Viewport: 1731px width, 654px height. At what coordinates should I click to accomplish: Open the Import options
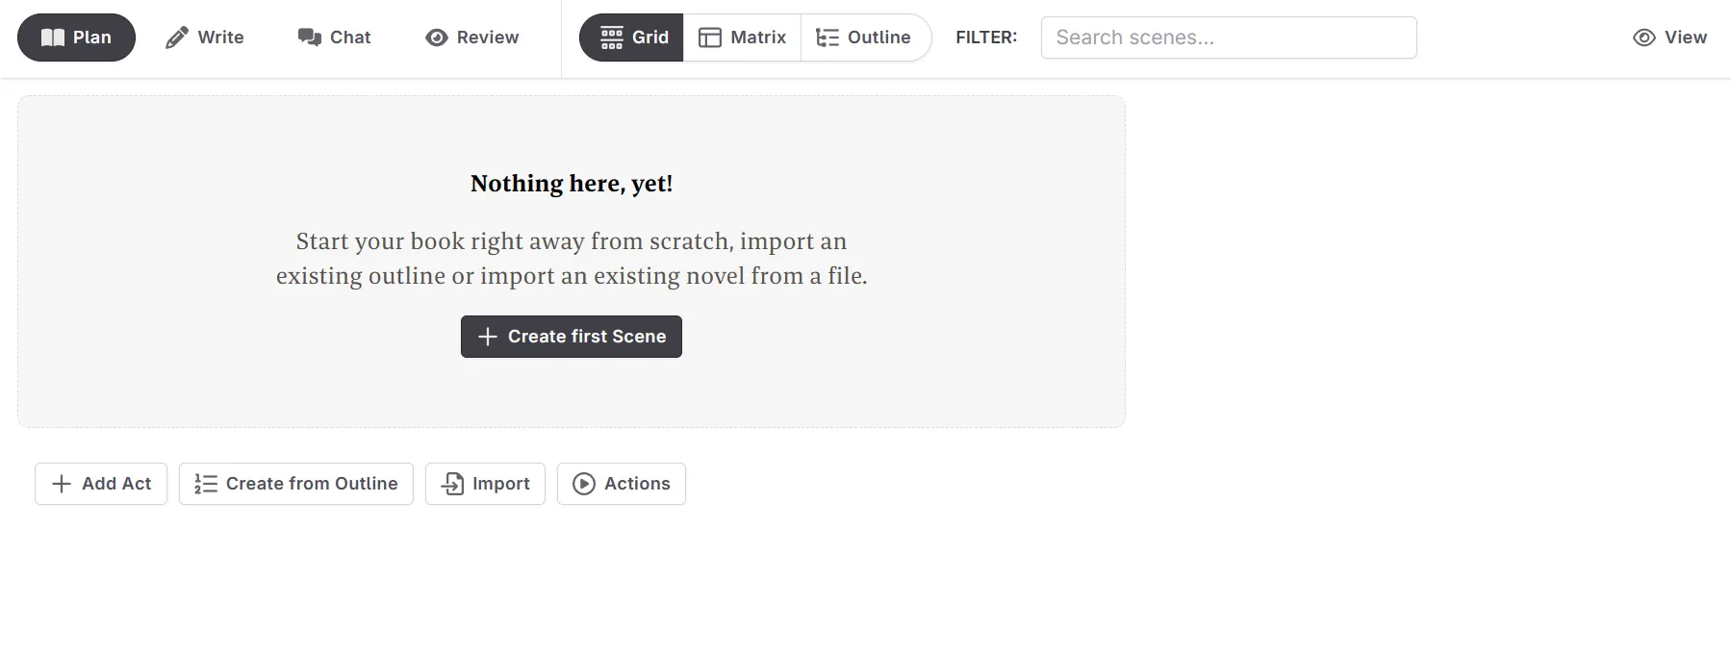point(485,484)
